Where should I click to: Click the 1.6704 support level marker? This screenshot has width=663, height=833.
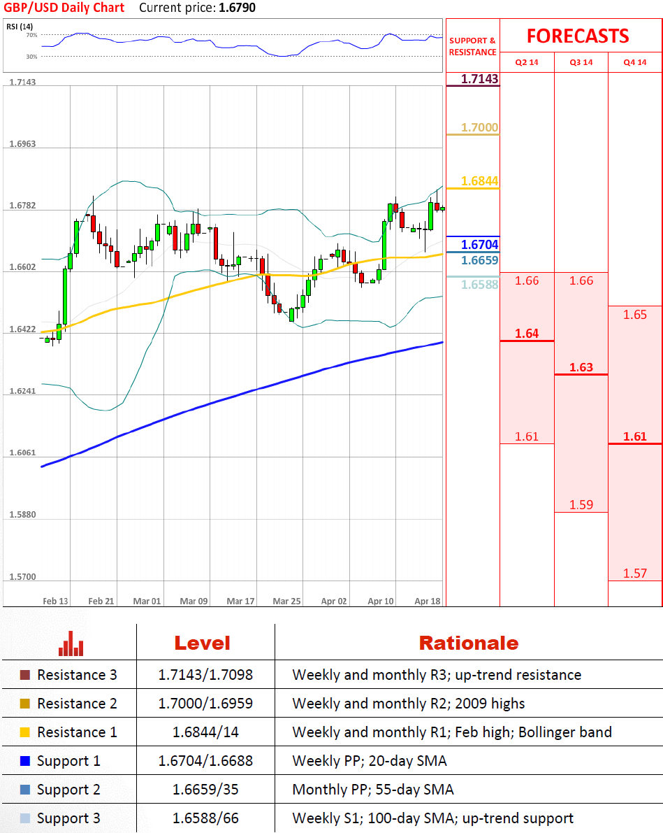[479, 244]
